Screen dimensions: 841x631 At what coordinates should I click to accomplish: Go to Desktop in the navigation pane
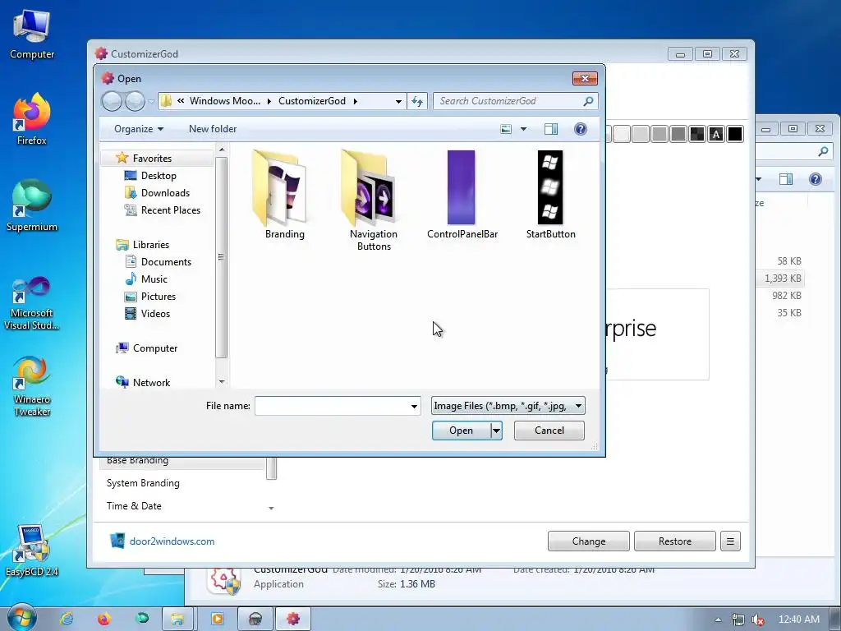point(159,176)
